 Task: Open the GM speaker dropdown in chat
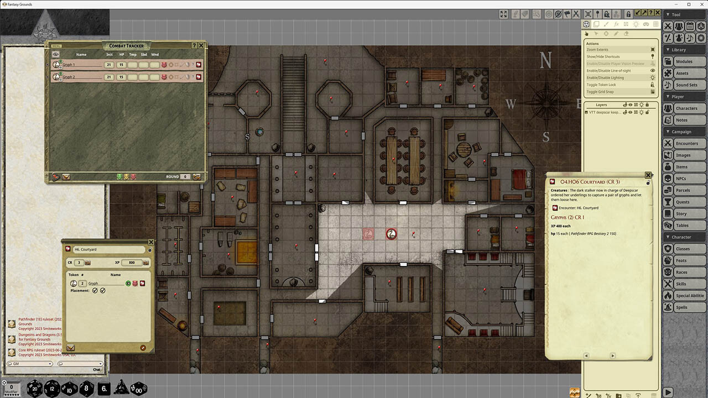(30, 364)
